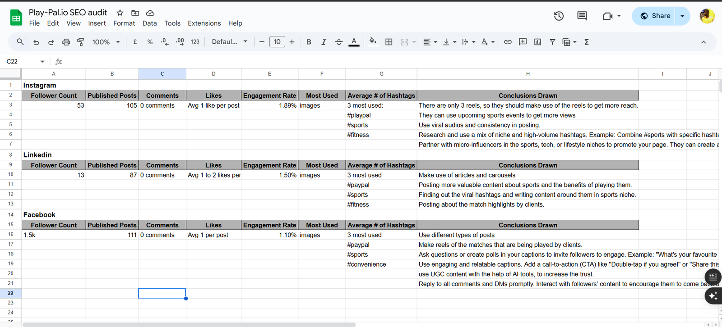Click the font size input field
The image size is (722, 327).
coord(277,42)
